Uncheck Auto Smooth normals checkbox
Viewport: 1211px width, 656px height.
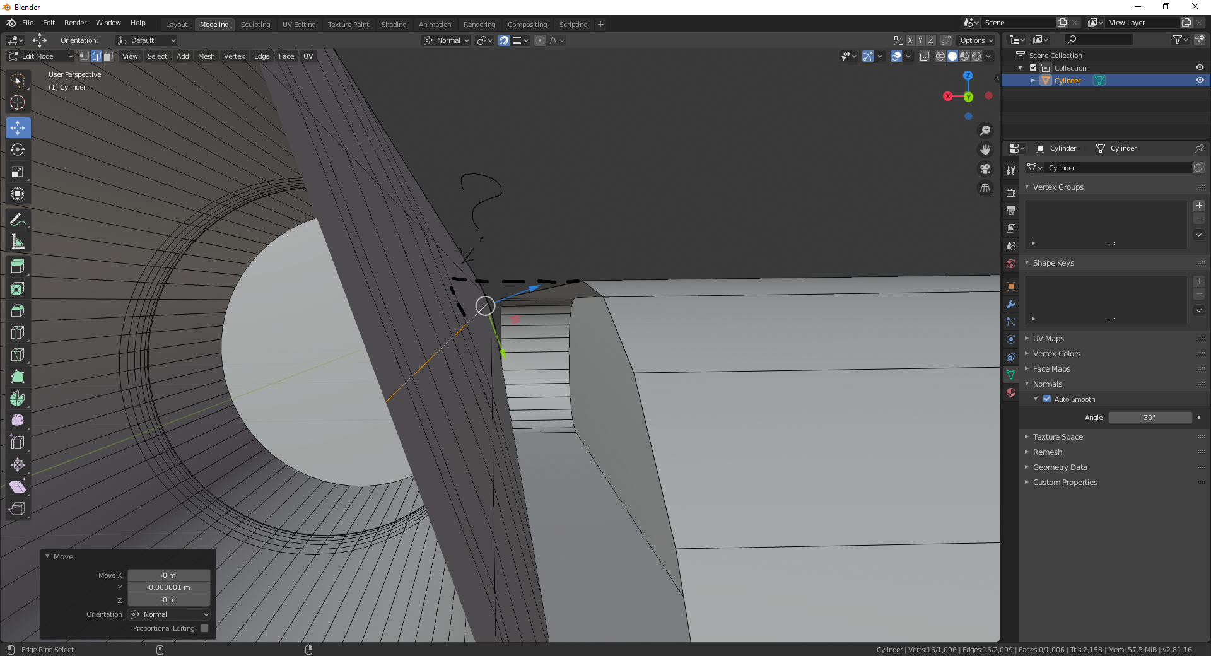coord(1047,399)
